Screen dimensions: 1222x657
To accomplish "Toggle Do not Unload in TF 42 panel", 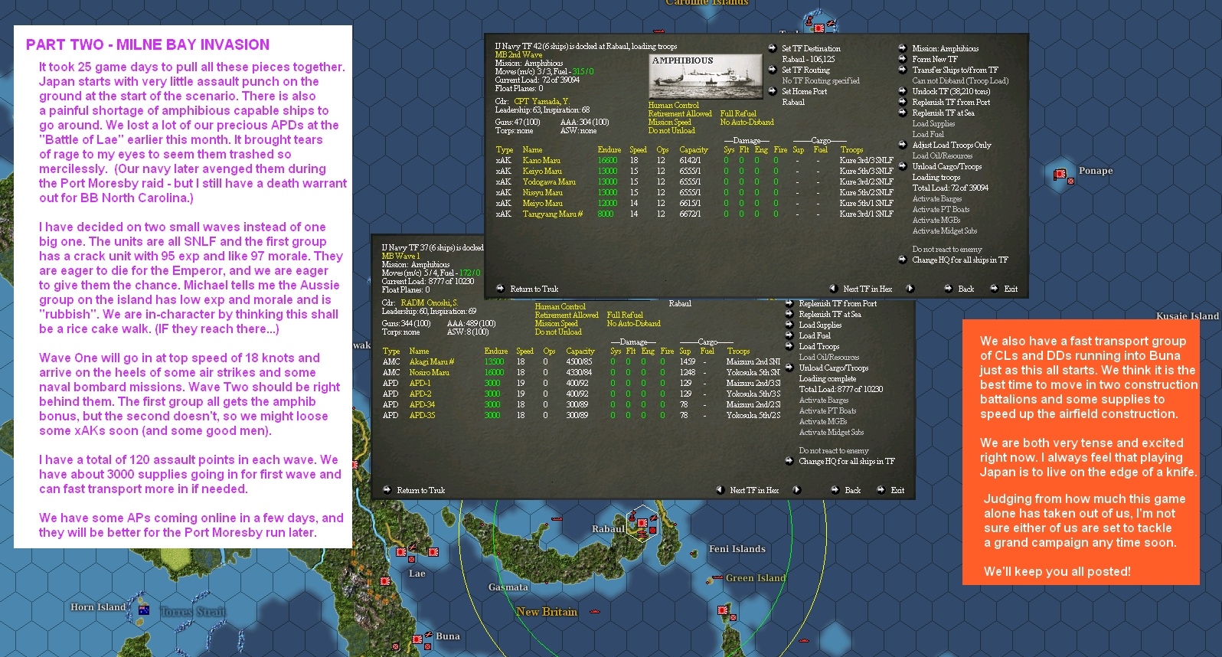I will (671, 131).
